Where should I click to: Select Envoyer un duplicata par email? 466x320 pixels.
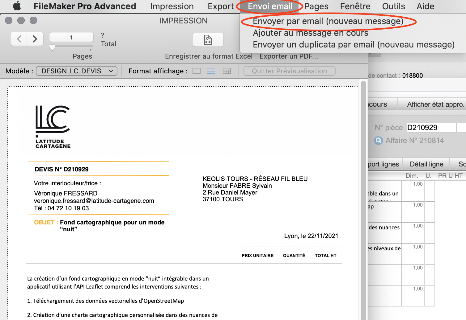click(354, 45)
